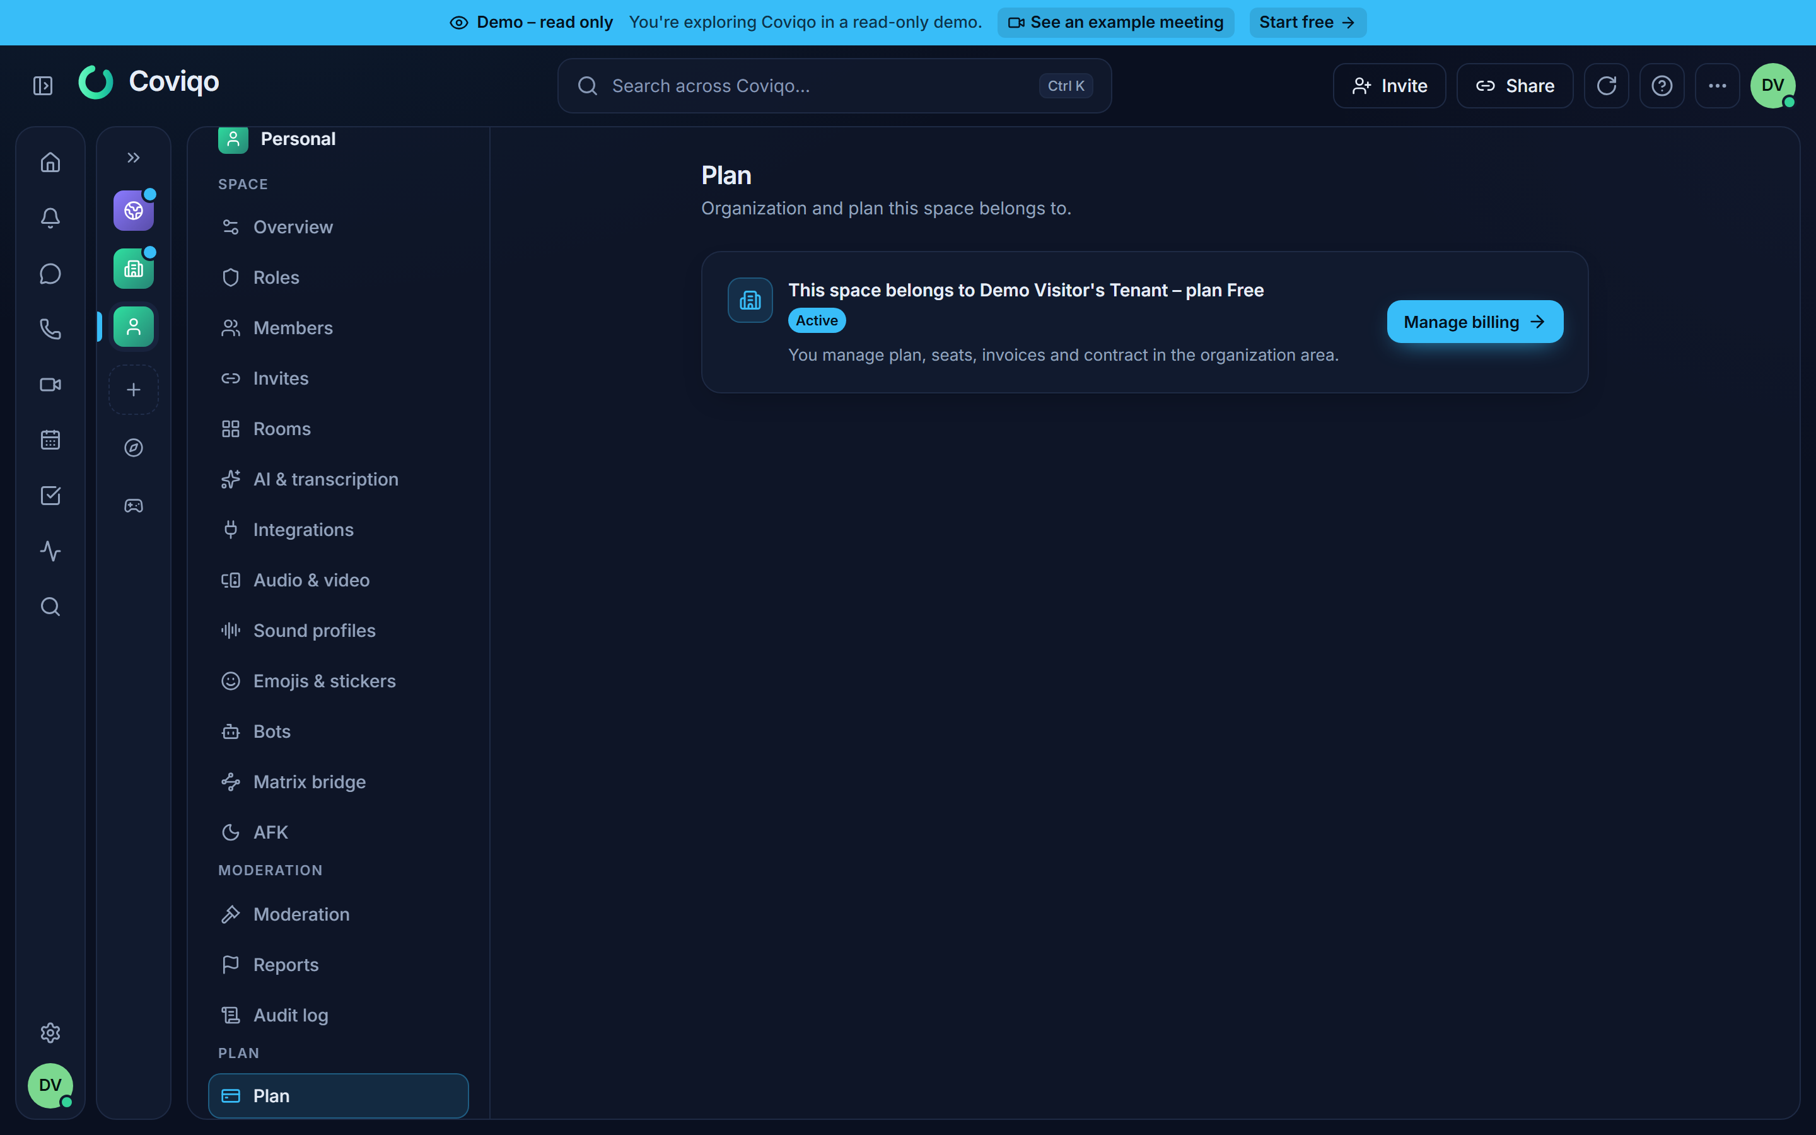Image resolution: width=1816 pixels, height=1135 pixels.
Task: Expand the spaces rail with double chevron
Action: pyautogui.click(x=134, y=158)
